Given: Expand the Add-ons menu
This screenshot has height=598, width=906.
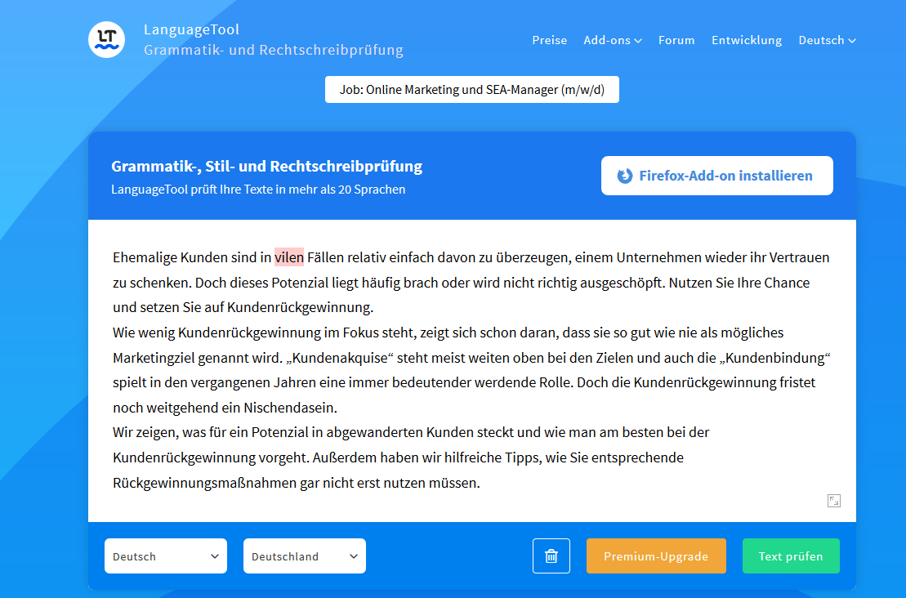Looking at the screenshot, I should pyautogui.click(x=613, y=40).
